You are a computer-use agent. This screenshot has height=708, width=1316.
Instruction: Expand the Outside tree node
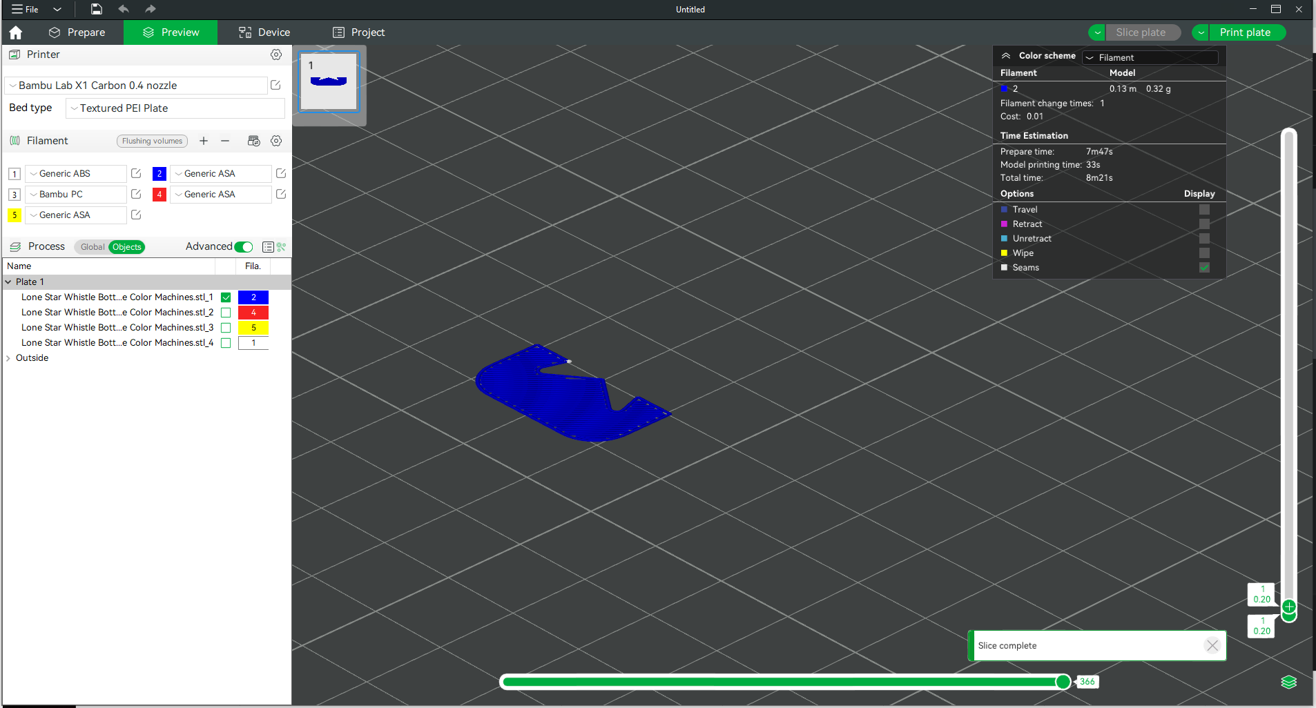coord(8,358)
